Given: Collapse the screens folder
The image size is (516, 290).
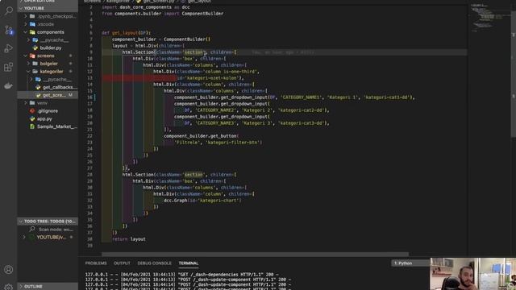Looking at the screenshot, I should 26,56.
